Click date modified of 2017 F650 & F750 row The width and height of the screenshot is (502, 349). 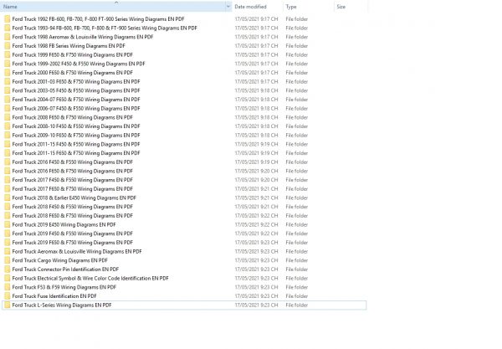256,189
